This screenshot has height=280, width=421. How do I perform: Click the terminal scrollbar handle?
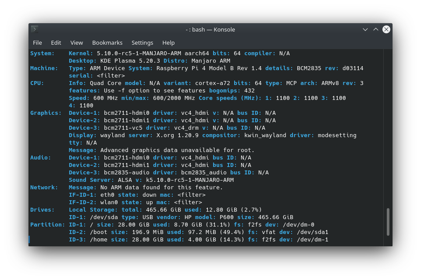388,222
